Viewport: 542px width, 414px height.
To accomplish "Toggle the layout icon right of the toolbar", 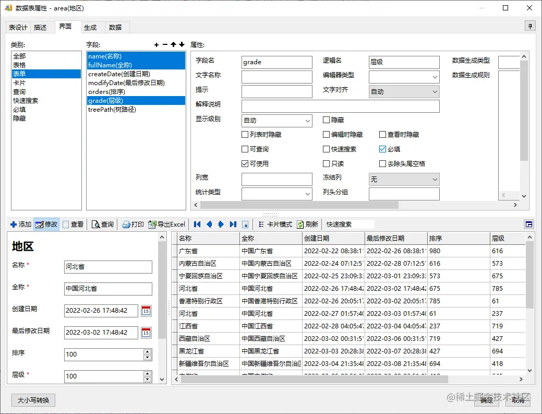I will coord(529,224).
